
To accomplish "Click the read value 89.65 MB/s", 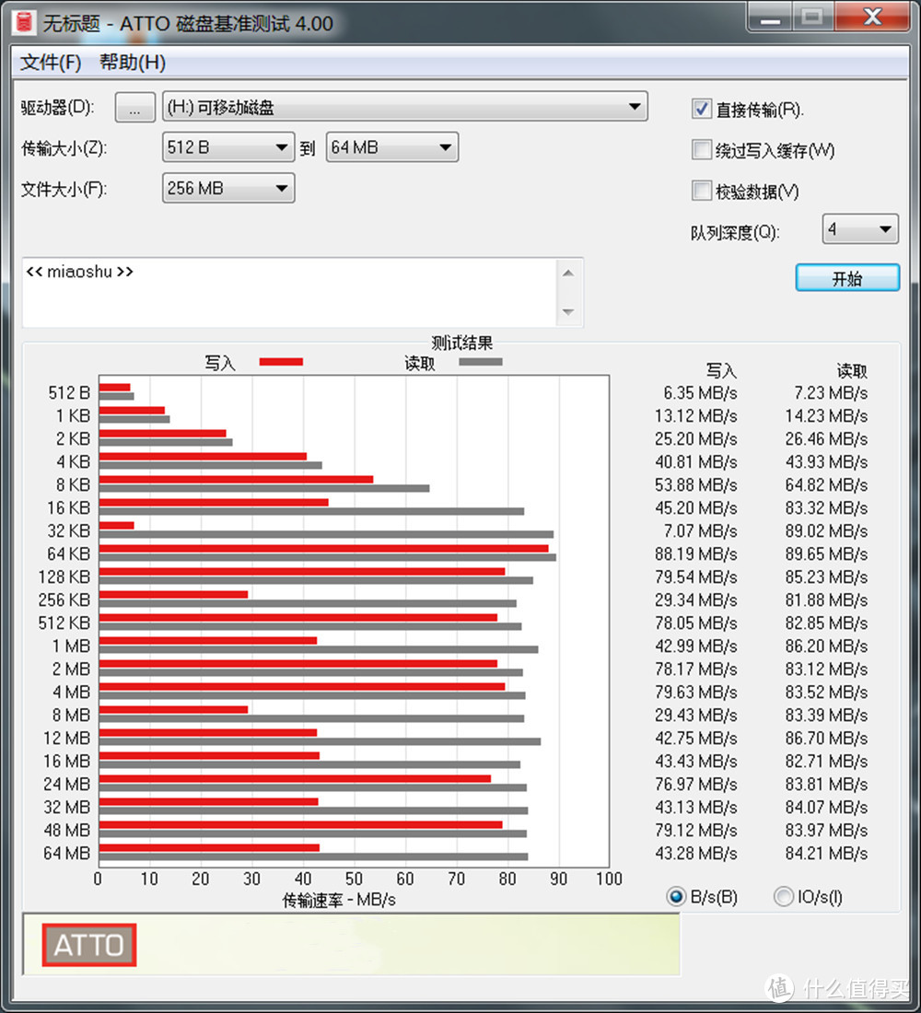I will tap(827, 554).
